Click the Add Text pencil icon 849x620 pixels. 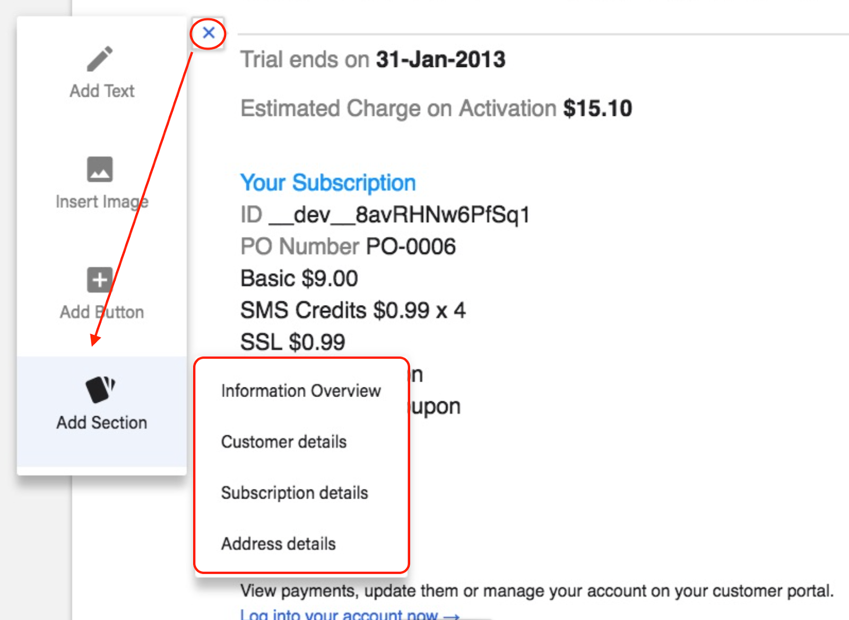[x=100, y=58]
